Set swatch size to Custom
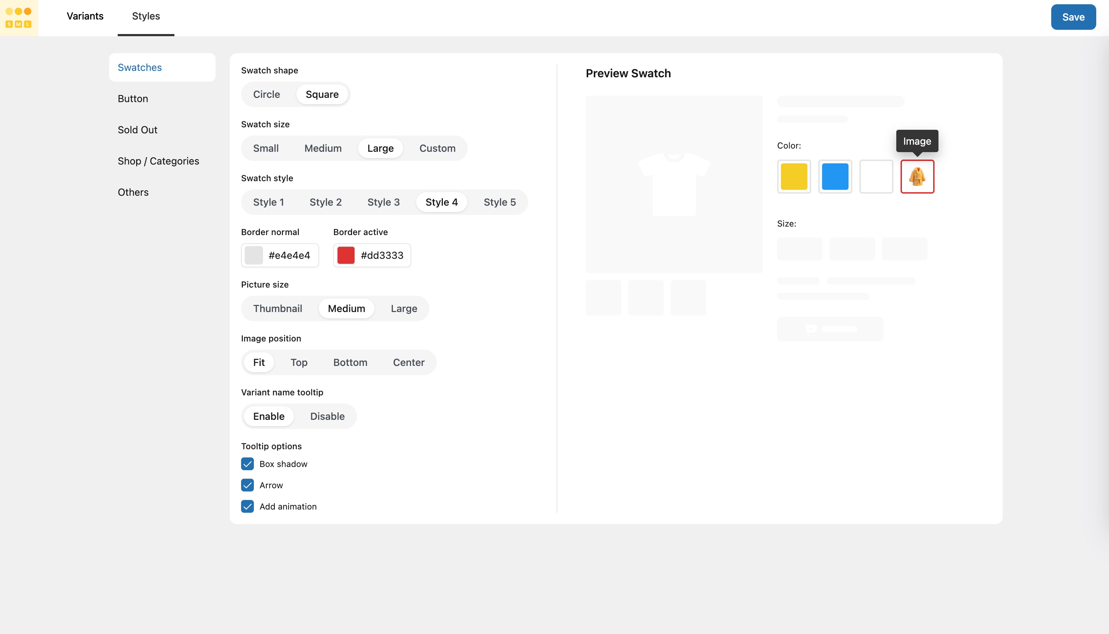Viewport: 1109px width, 634px height. click(437, 149)
